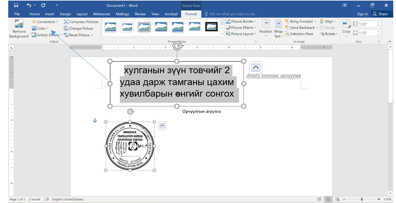Switch to Print Layout view
Image resolution: width=396 pixels, height=203 pixels.
[328, 199]
